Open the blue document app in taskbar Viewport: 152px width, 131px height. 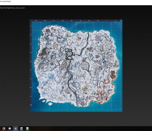pos(21,128)
